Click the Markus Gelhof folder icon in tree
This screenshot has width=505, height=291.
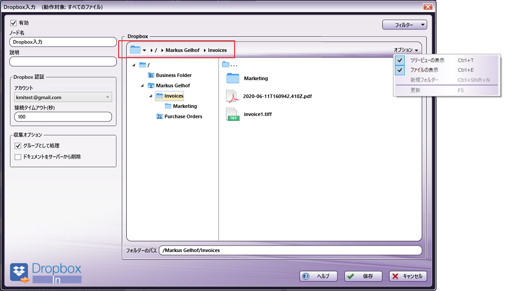tap(151, 86)
